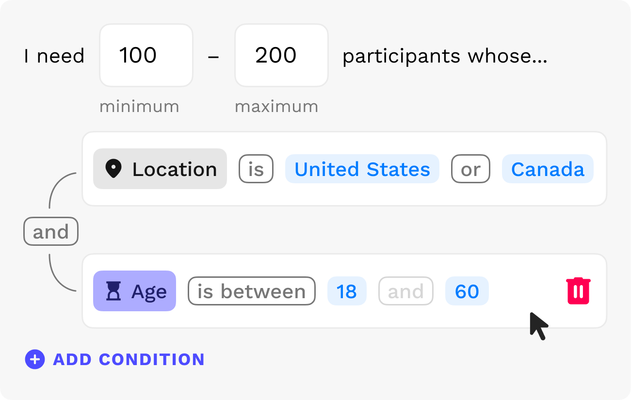Select the Canada value tag
Image resolution: width=631 pixels, height=400 pixels.
(548, 169)
